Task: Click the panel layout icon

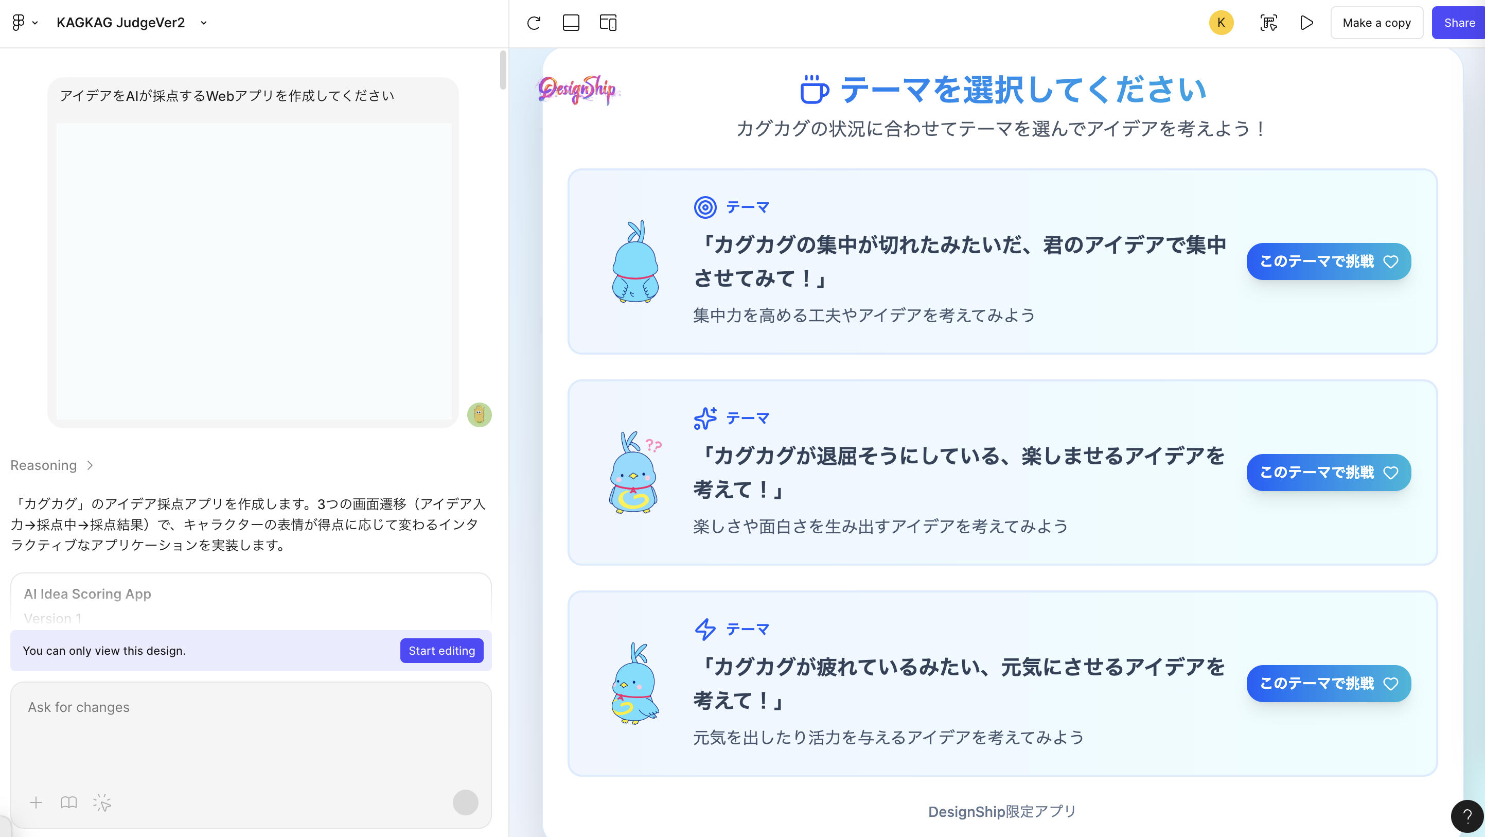Action: click(571, 23)
